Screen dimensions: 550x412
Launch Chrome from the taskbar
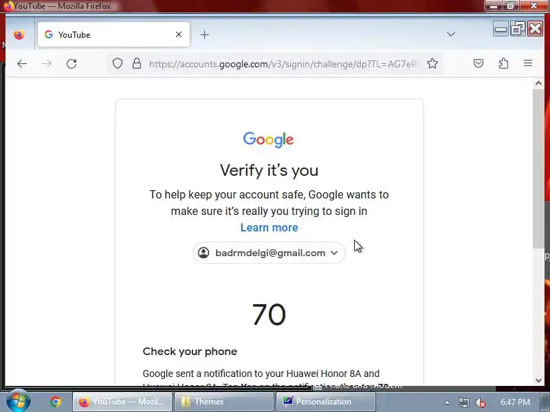pos(56,402)
